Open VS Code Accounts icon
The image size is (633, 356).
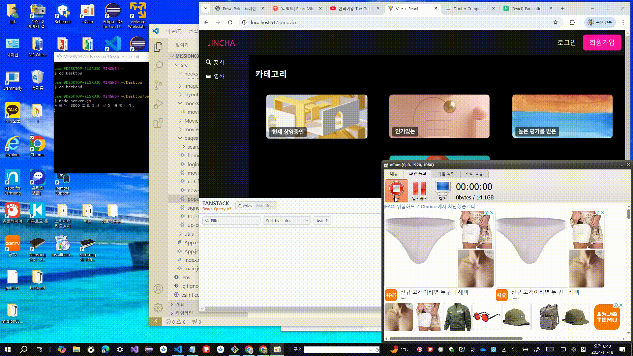point(158,289)
